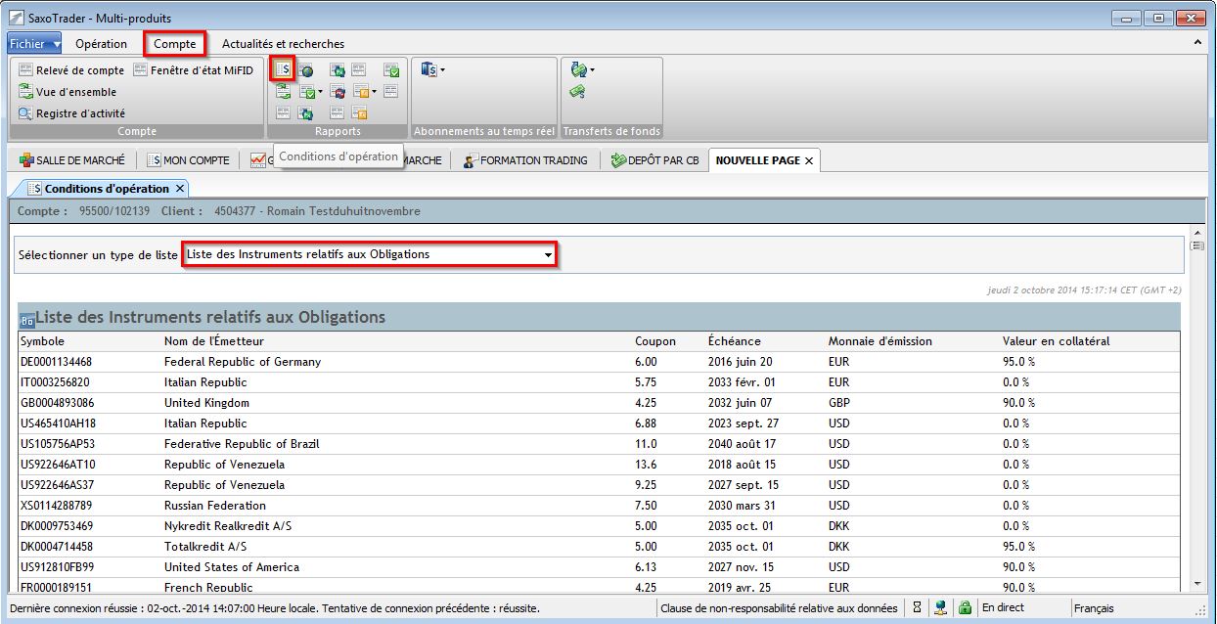Click the Valeur en collatéral column header
Screen dimensions: 1217x624
click(1056, 341)
